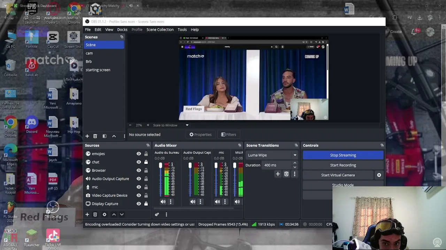
Task: Adjust the Audio du bureau volume slider
Action: click(x=160, y=165)
